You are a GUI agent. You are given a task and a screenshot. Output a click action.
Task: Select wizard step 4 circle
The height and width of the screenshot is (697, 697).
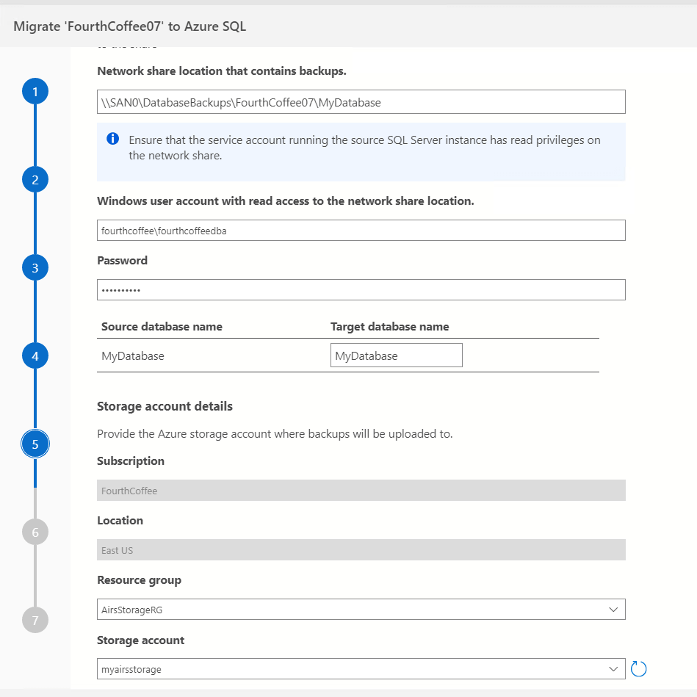35,356
